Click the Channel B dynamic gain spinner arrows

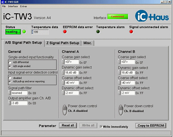119,72
